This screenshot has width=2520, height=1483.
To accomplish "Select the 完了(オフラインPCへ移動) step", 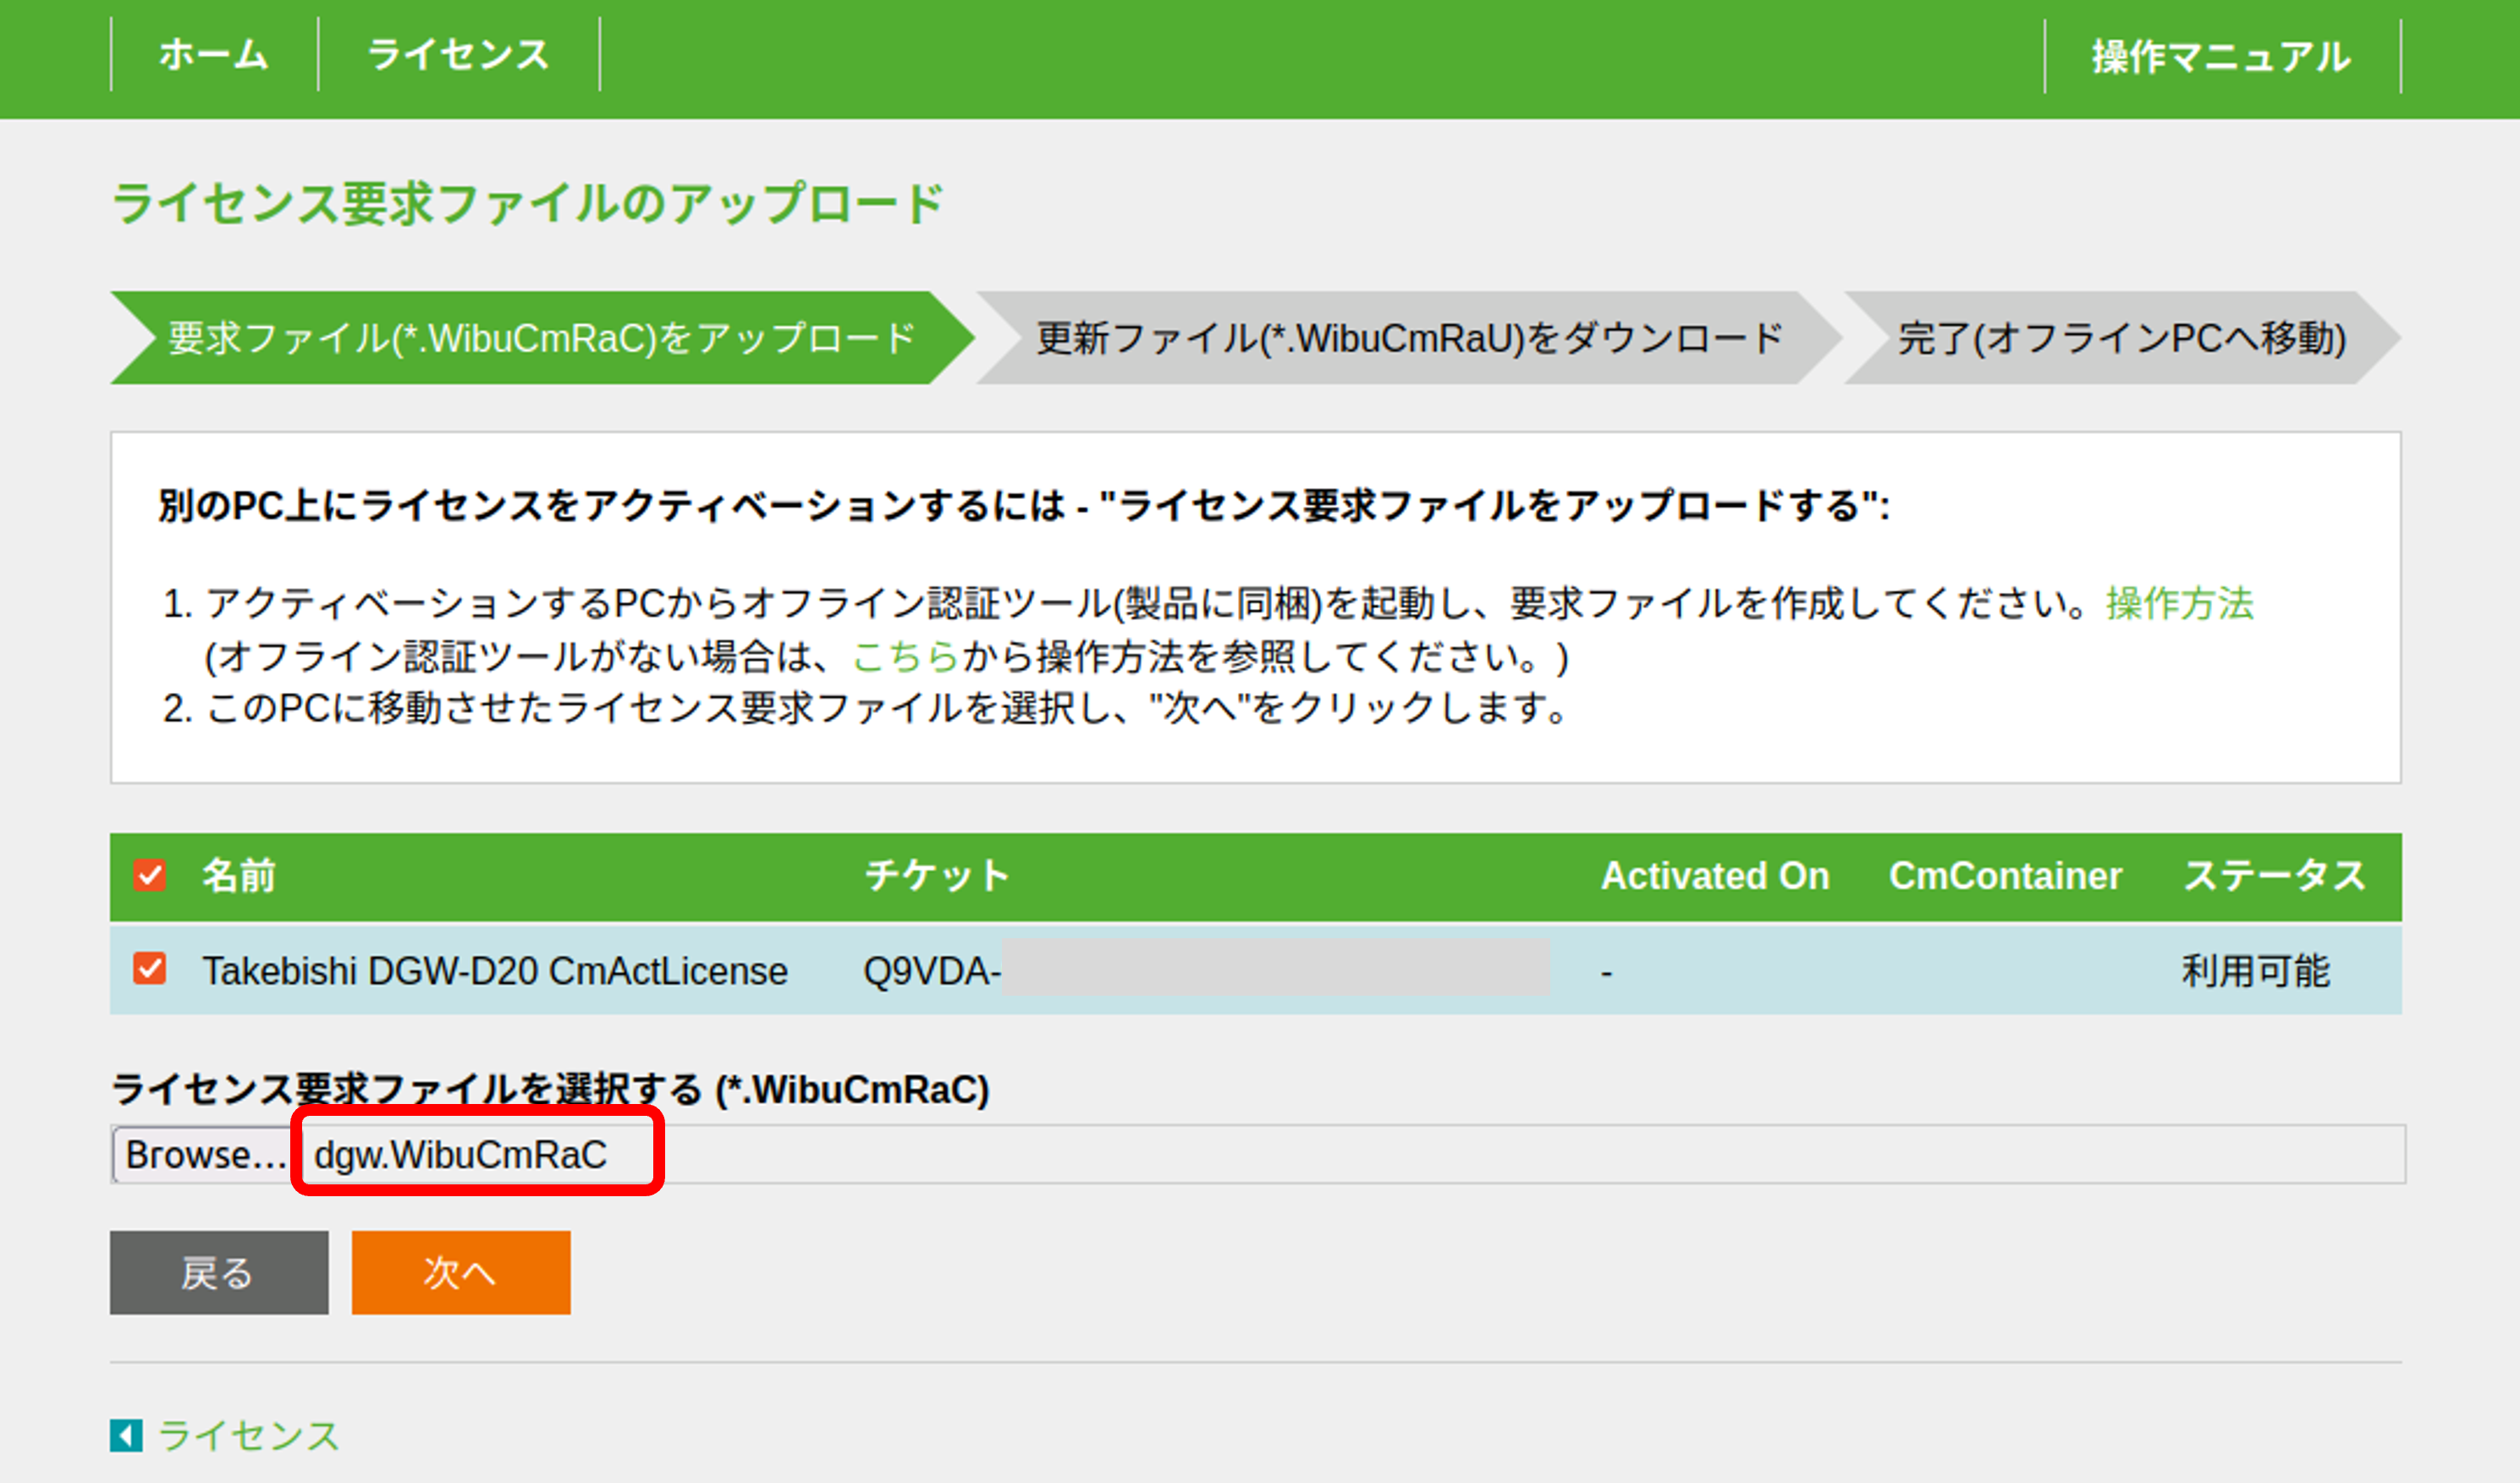I will (x=2121, y=338).
